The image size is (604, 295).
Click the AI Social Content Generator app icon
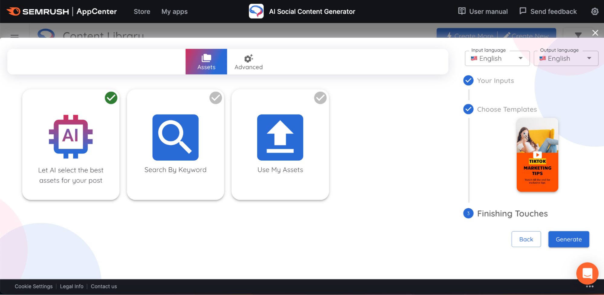click(x=256, y=11)
